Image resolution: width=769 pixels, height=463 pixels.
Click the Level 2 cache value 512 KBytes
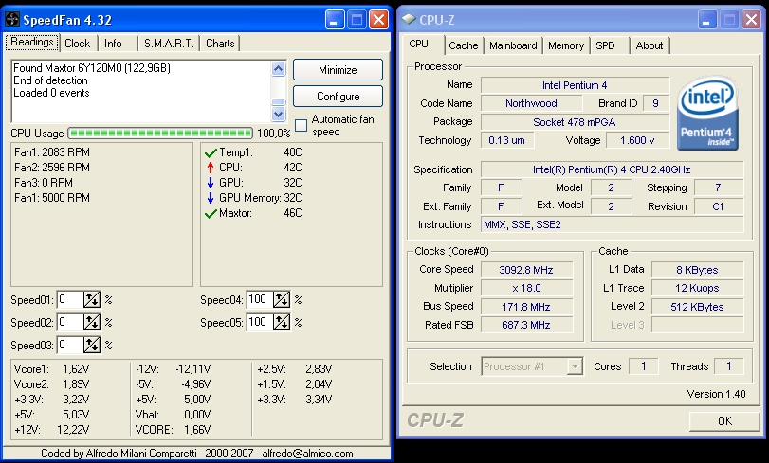tap(697, 307)
